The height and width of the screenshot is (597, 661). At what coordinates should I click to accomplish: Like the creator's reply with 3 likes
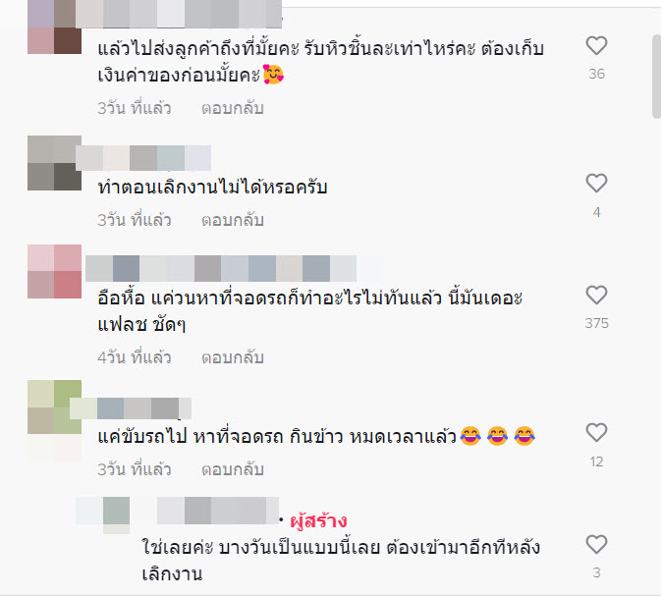coord(596,544)
